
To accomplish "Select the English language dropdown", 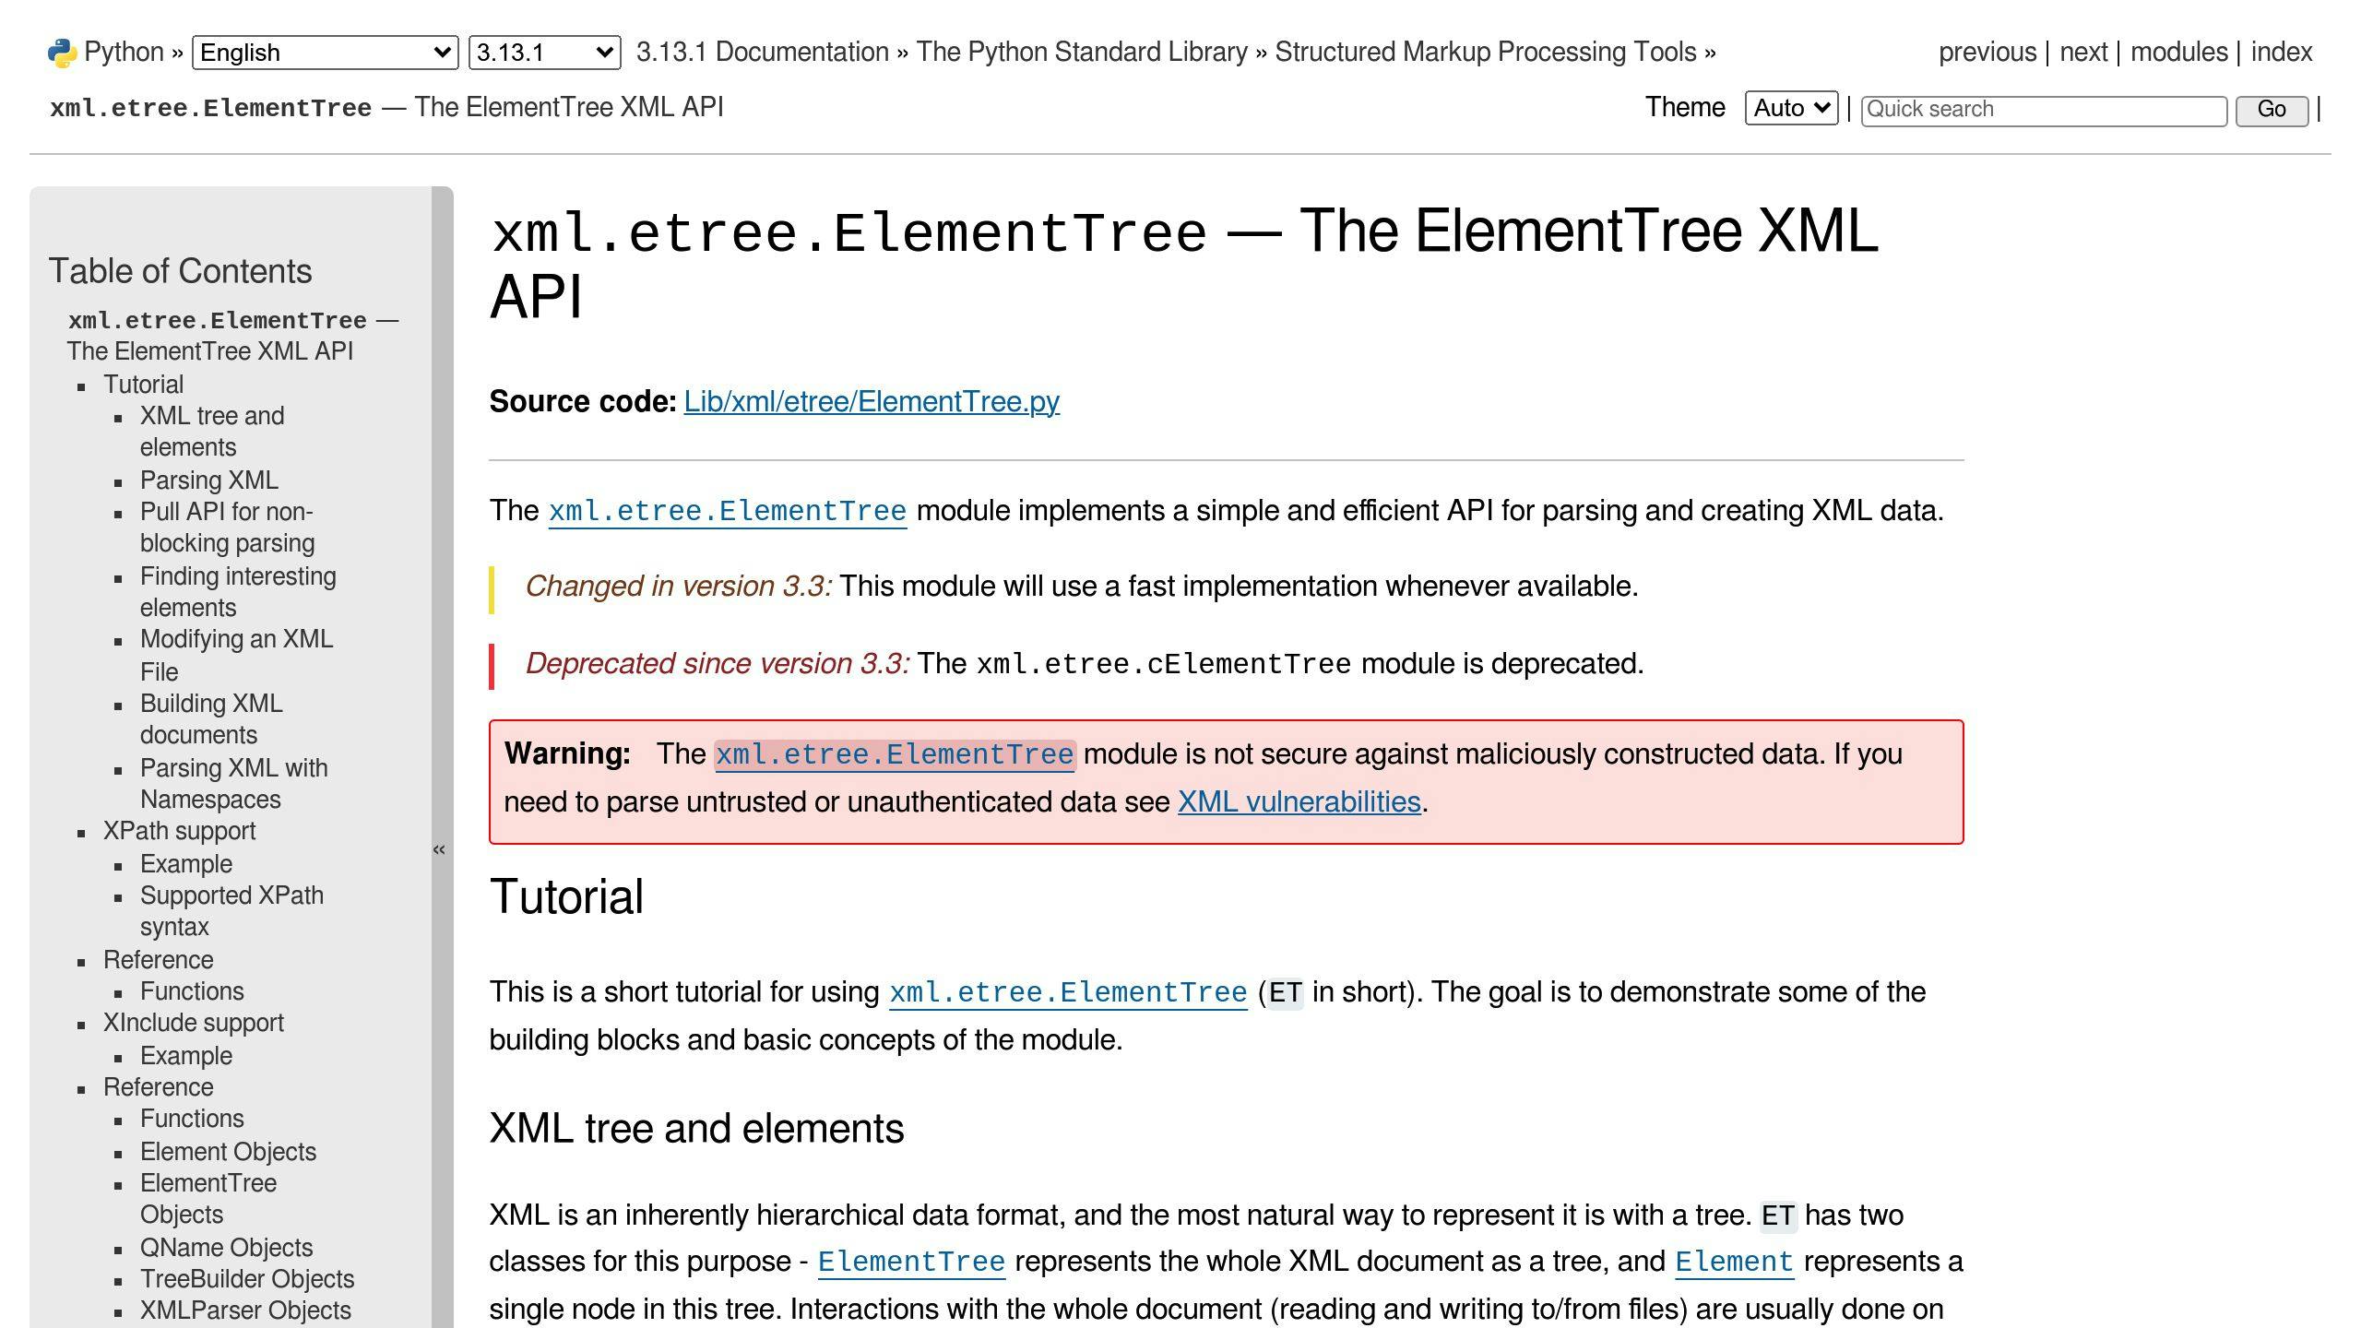I will (x=323, y=52).
